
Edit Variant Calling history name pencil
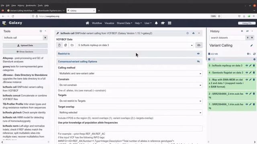point(252,45)
